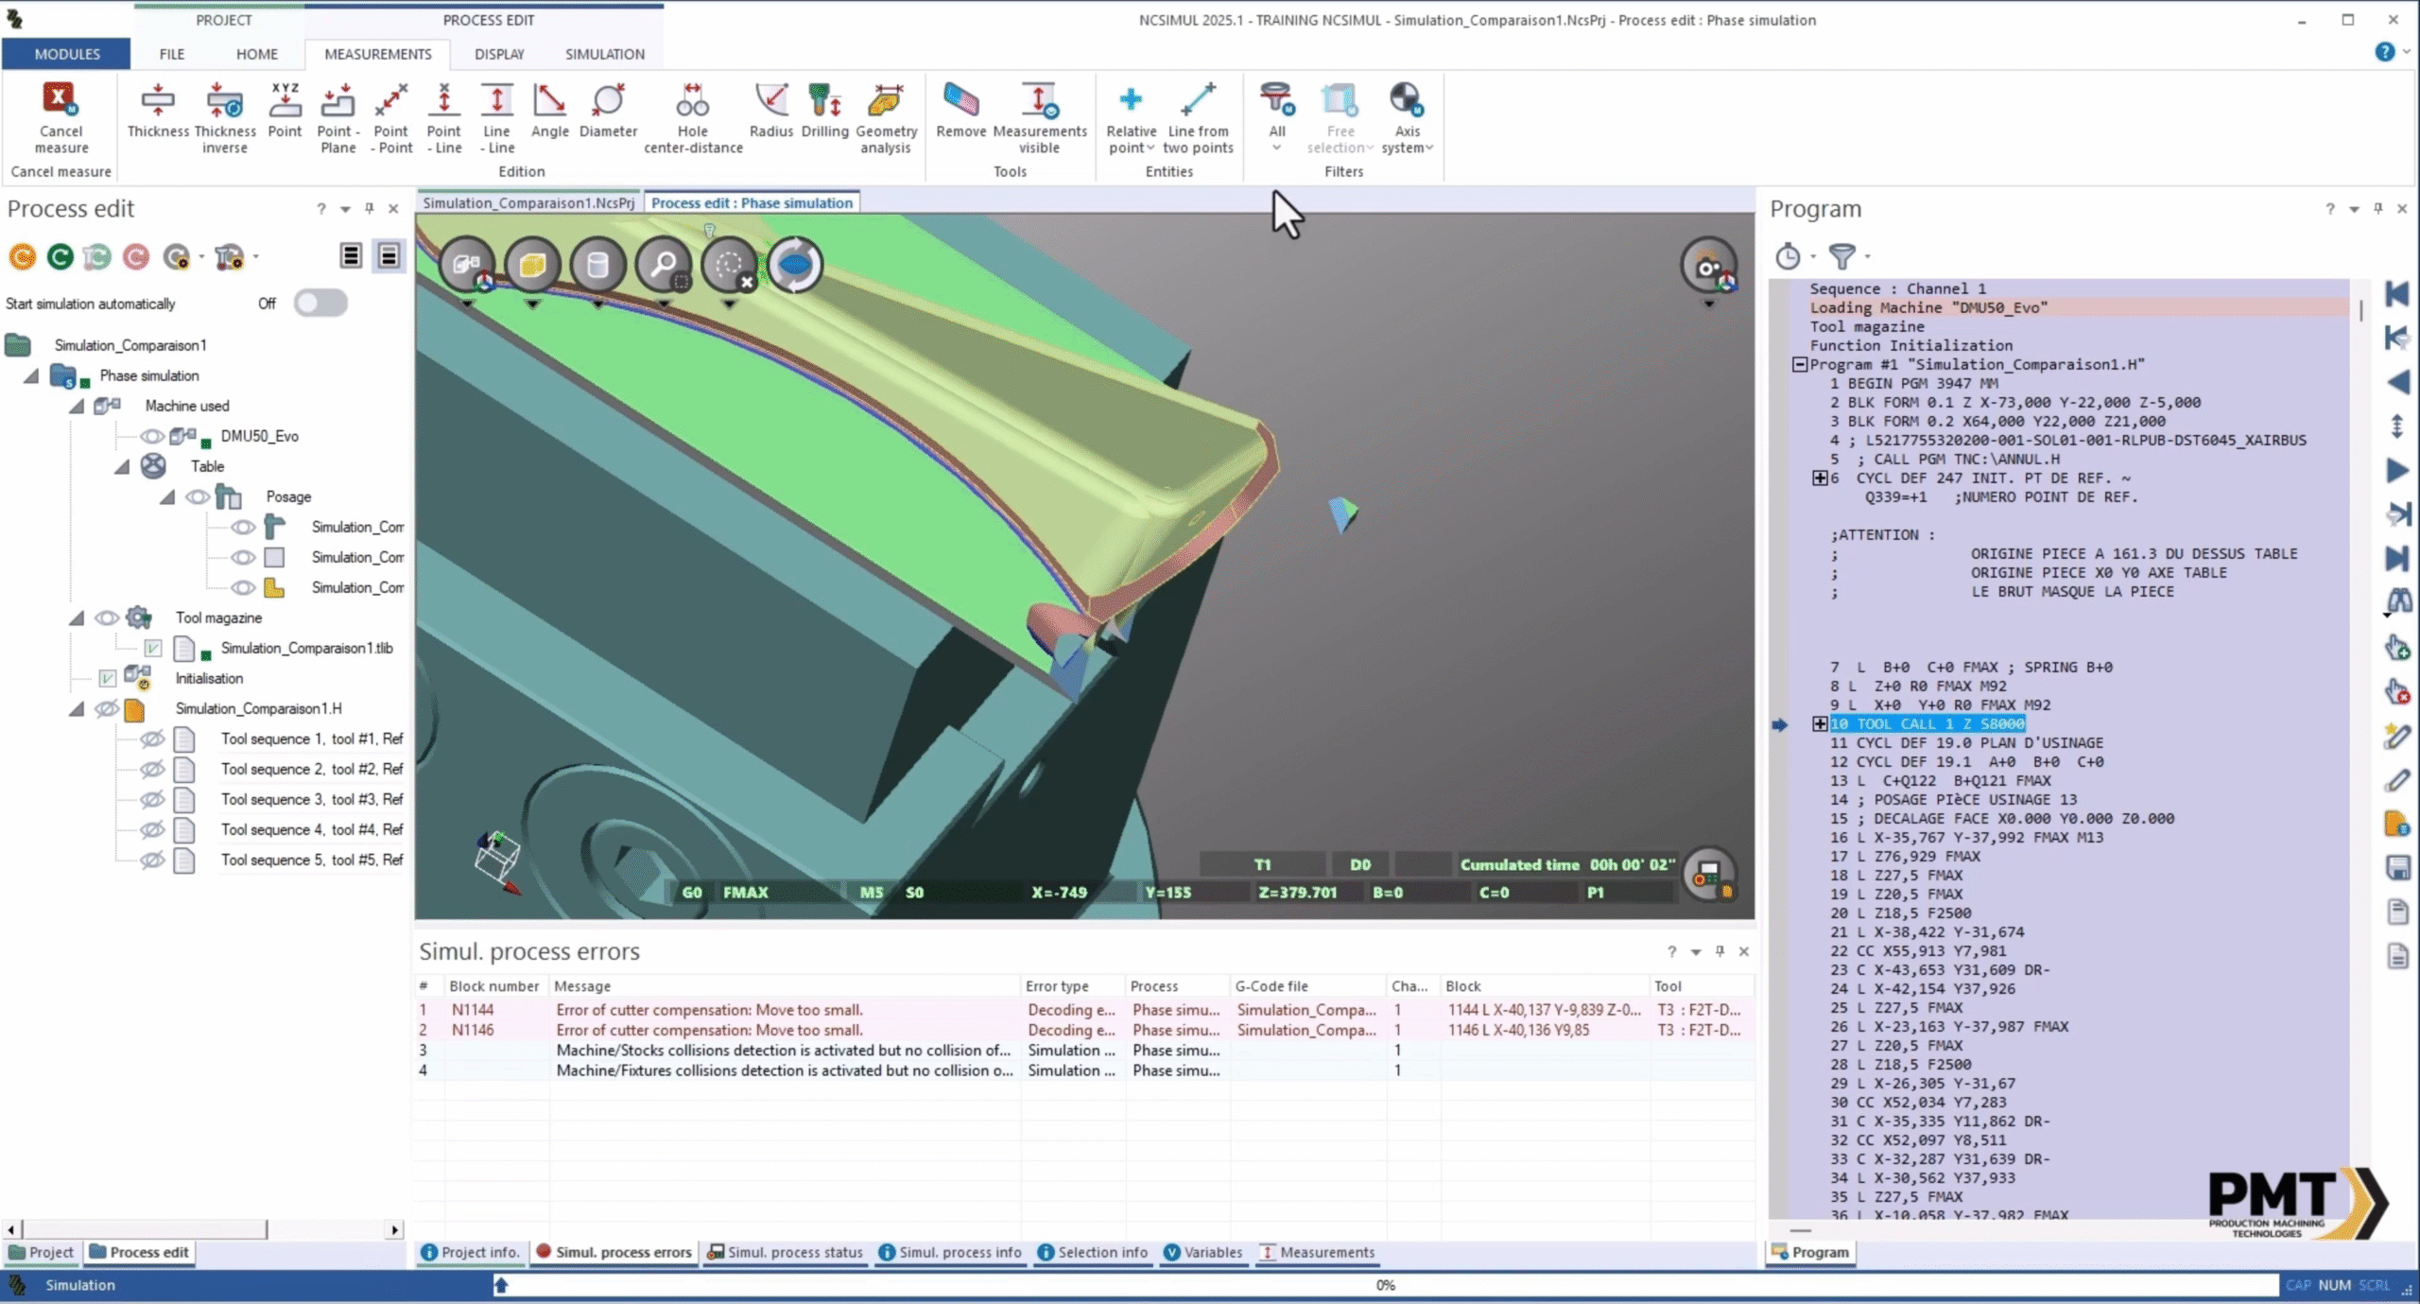Image resolution: width=2420 pixels, height=1304 pixels.
Task: Check the Simulation_Comparaison1.tlib checkbox
Action: [153, 649]
